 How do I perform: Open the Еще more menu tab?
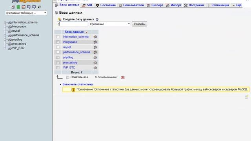pyautogui.click(x=237, y=5)
